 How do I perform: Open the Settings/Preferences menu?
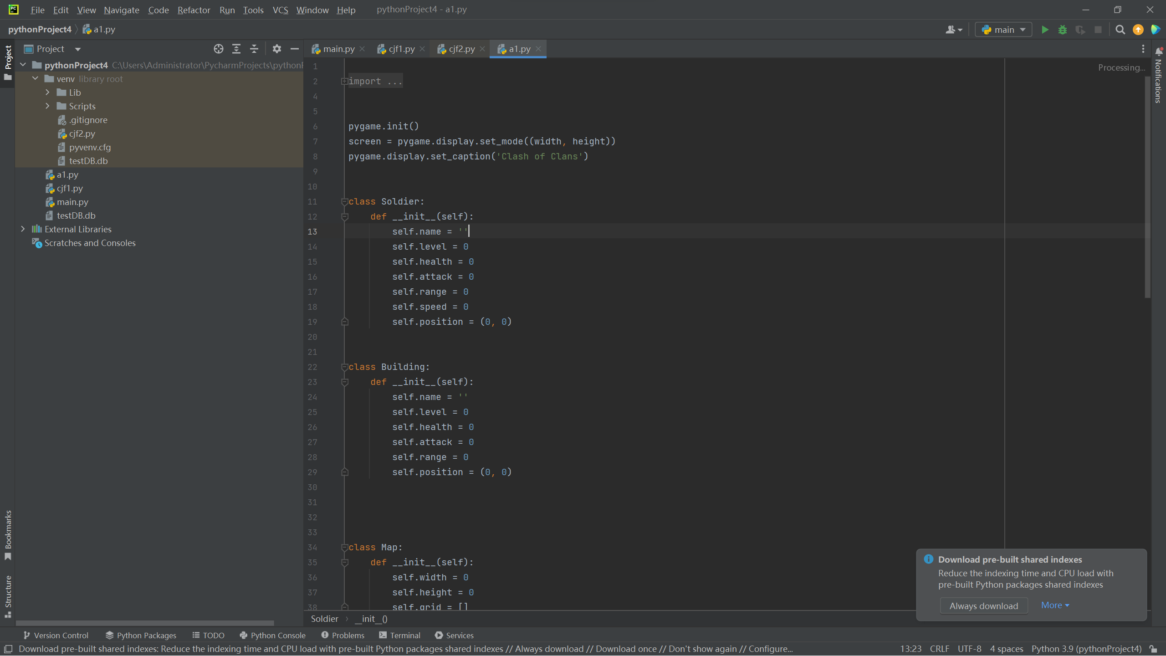38,9
